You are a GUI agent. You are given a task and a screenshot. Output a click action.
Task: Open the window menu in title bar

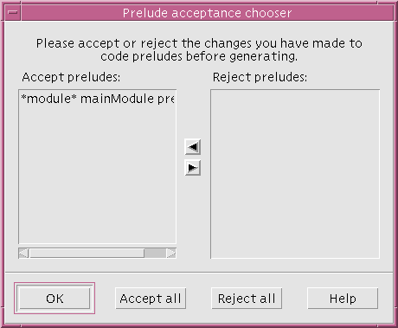coord(13,12)
